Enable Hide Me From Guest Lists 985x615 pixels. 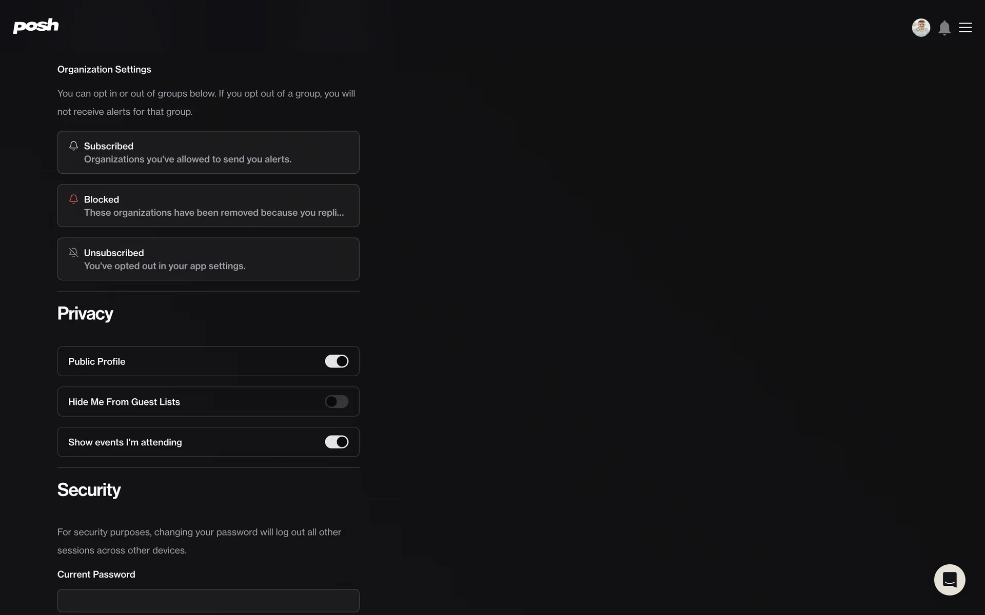tap(337, 402)
